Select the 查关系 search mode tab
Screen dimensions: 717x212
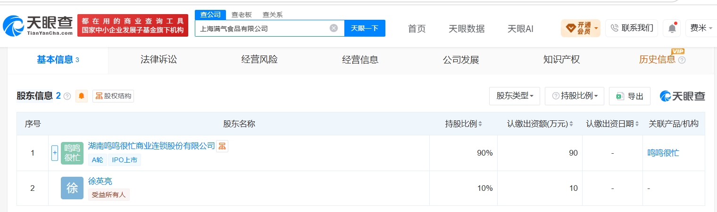(x=272, y=15)
